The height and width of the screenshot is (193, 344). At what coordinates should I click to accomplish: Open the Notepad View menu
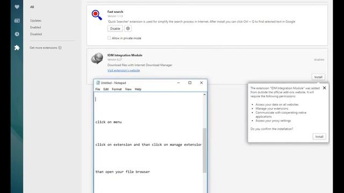click(x=128, y=89)
